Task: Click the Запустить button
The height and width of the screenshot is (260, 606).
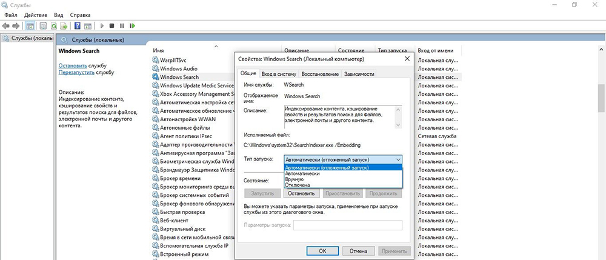Action: (x=262, y=193)
